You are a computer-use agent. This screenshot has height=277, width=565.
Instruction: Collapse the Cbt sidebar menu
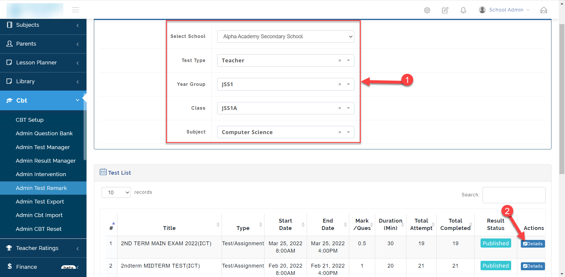pos(77,100)
